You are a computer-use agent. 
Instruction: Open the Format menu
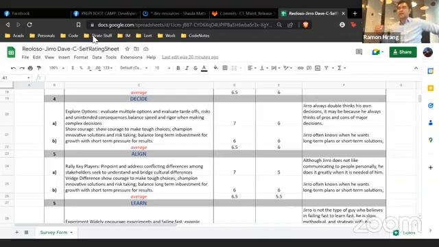(81, 57)
